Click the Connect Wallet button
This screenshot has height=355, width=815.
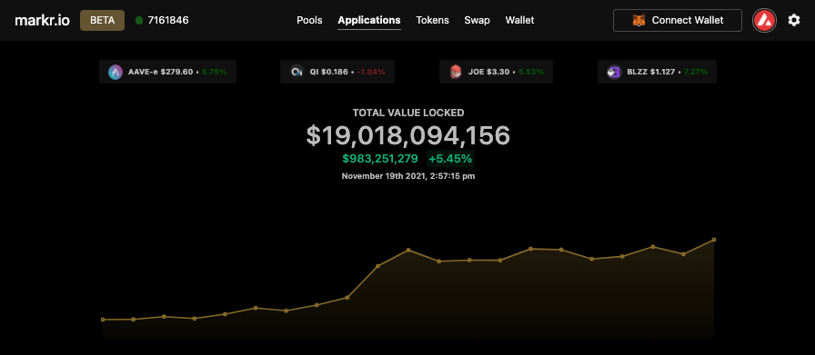678,20
